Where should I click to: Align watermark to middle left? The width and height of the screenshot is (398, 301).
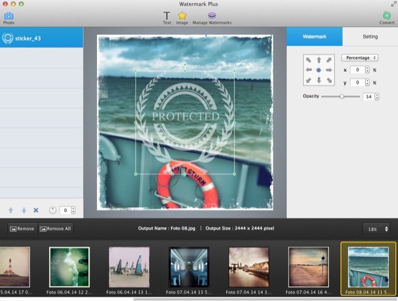pyautogui.click(x=308, y=70)
